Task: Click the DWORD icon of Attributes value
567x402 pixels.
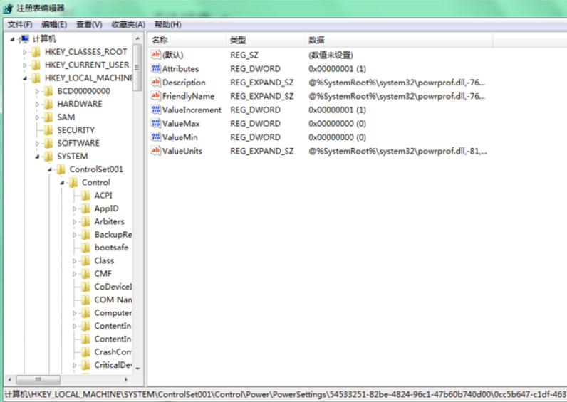Action: tap(156, 68)
